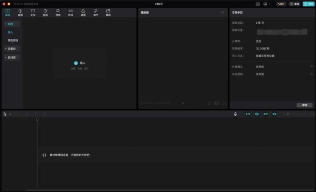The image size is (316, 192).
Task: Open the 转场 (Transitions) panel
Action: pyautogui.click(x=70, y=12)
